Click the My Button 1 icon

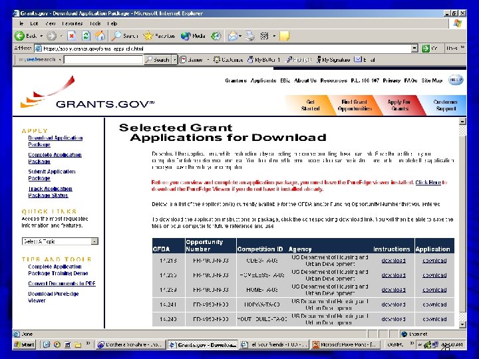[x=250, y=60]
